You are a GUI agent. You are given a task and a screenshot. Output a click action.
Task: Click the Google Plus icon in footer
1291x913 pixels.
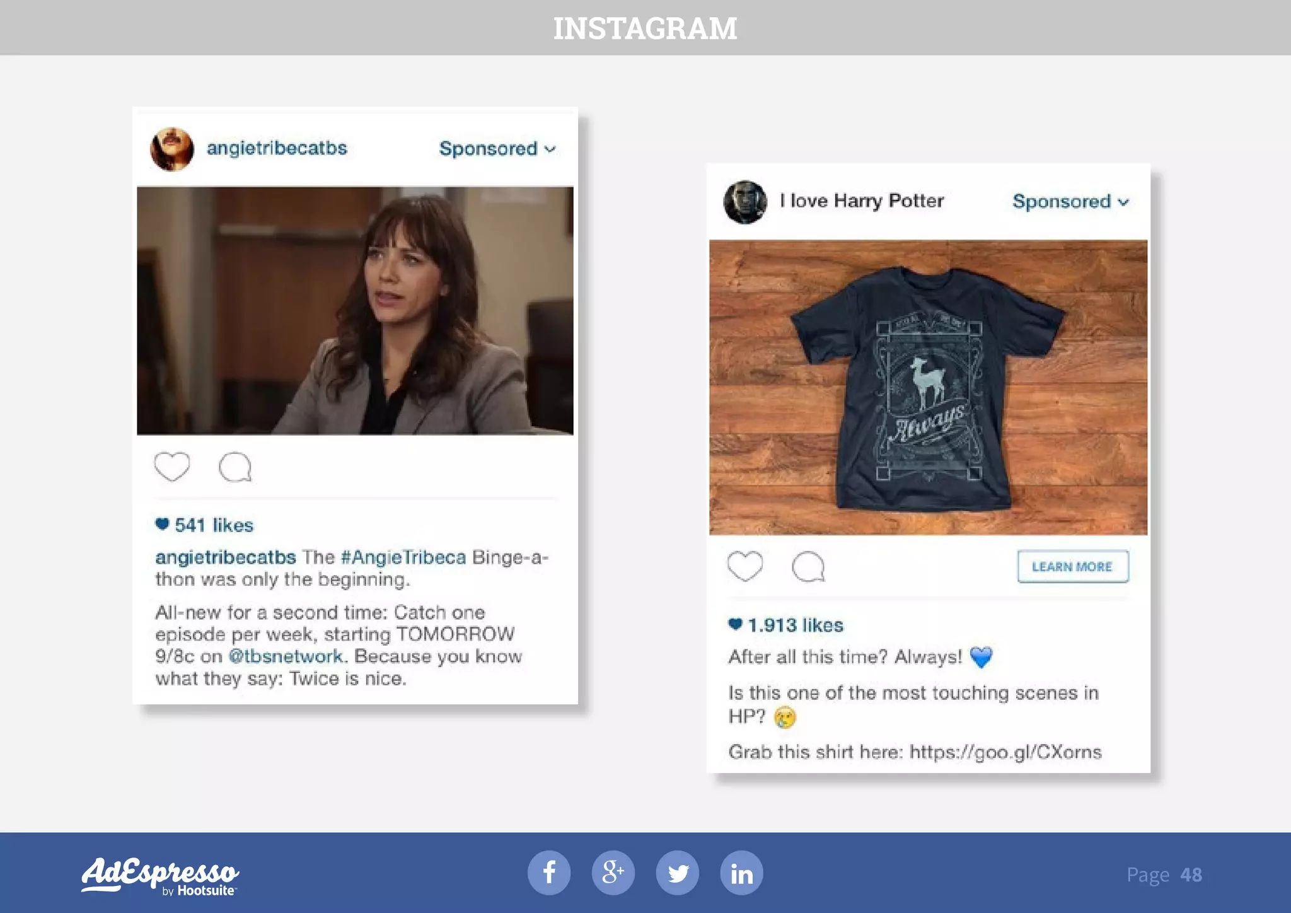[x=613, y=873]
